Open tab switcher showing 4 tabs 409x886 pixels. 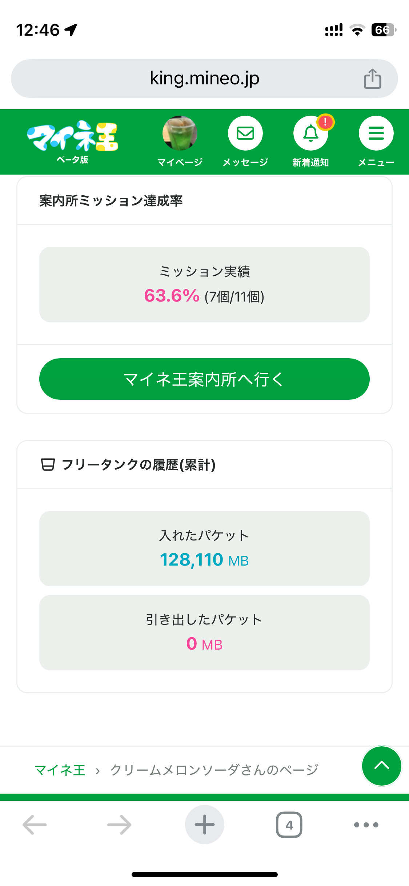(289, 825)
